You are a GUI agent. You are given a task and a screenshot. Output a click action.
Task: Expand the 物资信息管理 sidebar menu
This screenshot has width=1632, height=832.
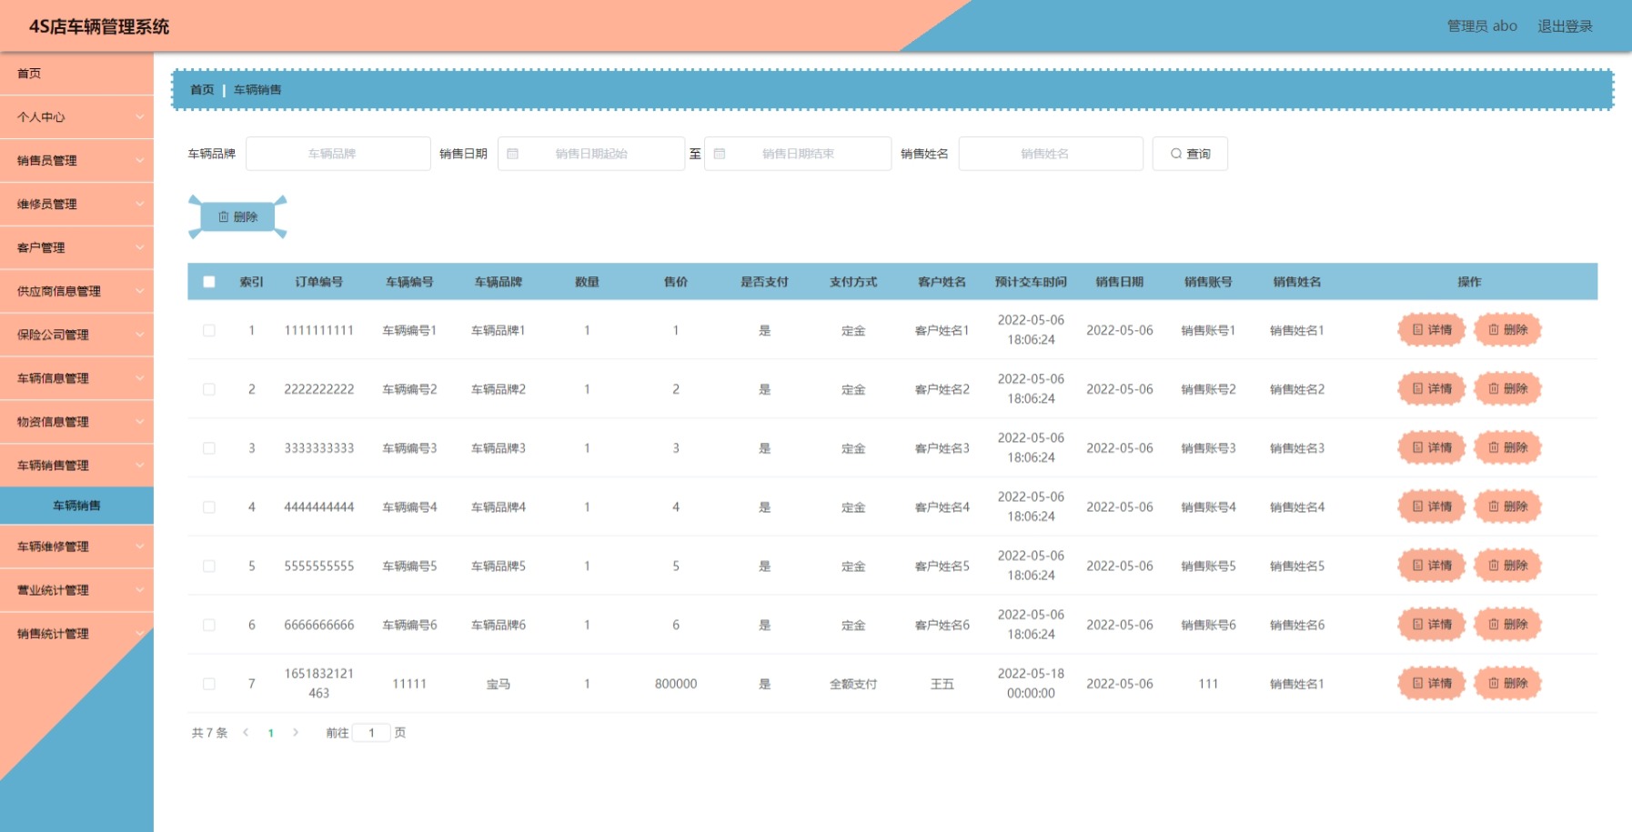click(76, 422)
